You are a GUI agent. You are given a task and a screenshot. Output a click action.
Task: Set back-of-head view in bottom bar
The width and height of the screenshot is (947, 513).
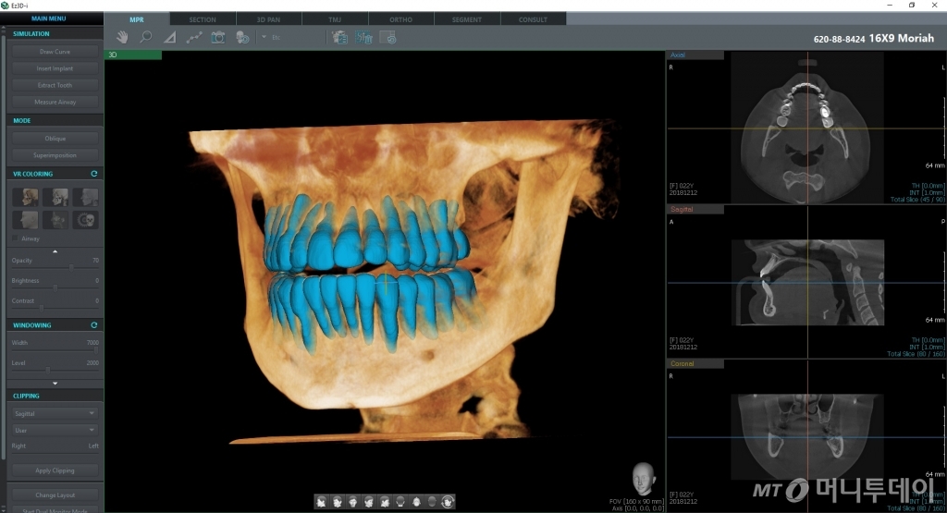(400, 502)
